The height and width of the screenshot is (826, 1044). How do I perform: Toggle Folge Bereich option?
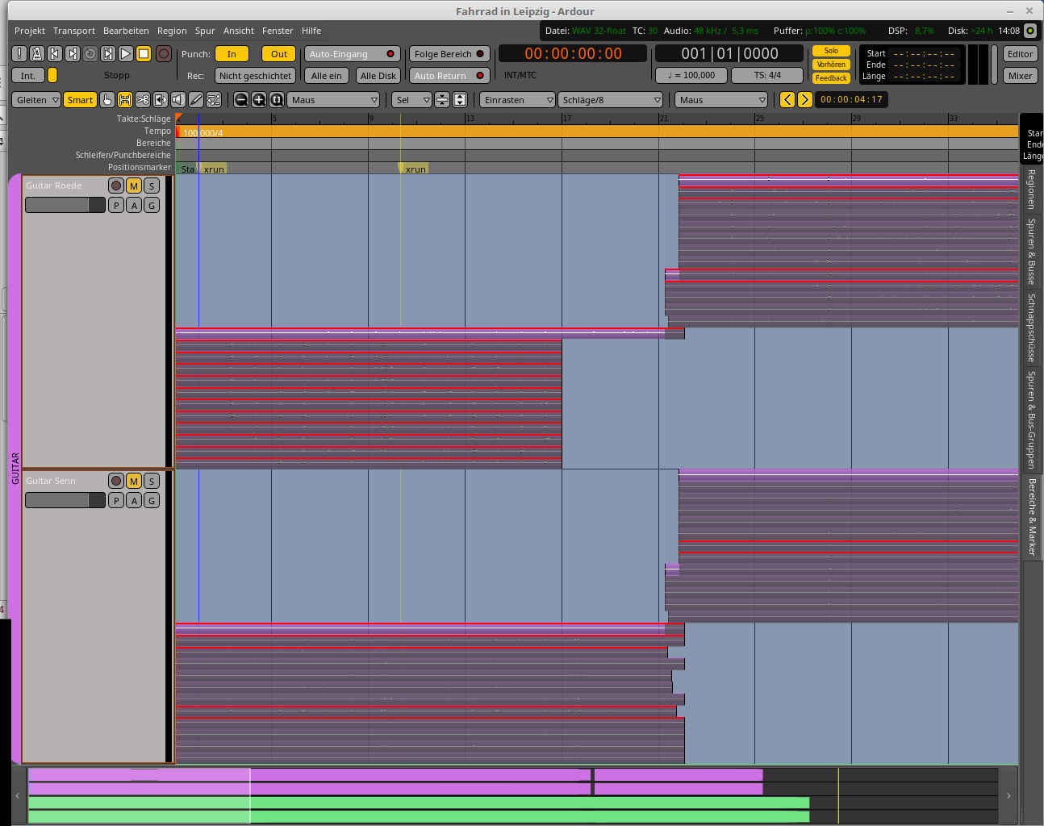coord(449,54)
